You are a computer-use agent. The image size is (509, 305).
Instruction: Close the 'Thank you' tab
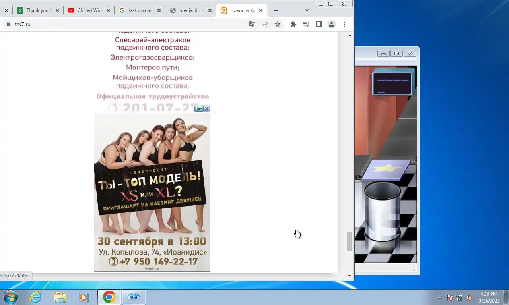click(x=57, y=10)
